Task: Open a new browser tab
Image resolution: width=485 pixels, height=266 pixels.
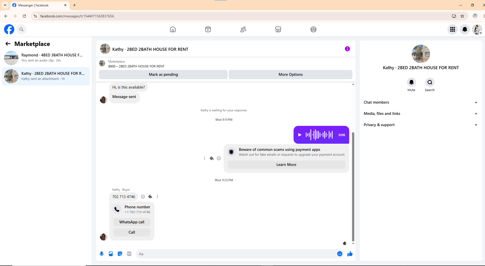Action: pyautogui.click(x=75, y=5)
